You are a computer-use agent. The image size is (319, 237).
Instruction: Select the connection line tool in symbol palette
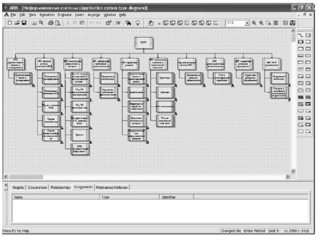(x=301, y=35)
